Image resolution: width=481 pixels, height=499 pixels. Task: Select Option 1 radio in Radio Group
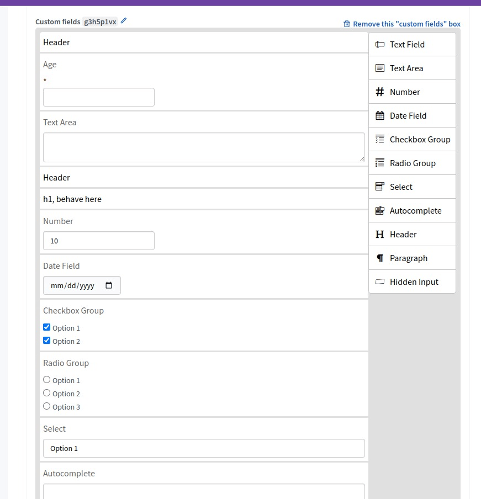[47, 380]
